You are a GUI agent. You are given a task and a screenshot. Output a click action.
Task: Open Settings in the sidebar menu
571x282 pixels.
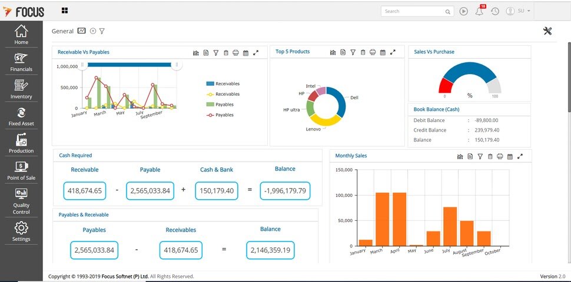(x=21, y=231)
